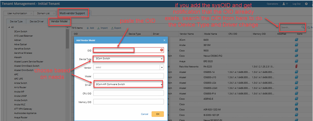Click the Palo Alto Networks vendor cell
The width and height of the screenshot is (313, 121).
click(x=189, y=66)
